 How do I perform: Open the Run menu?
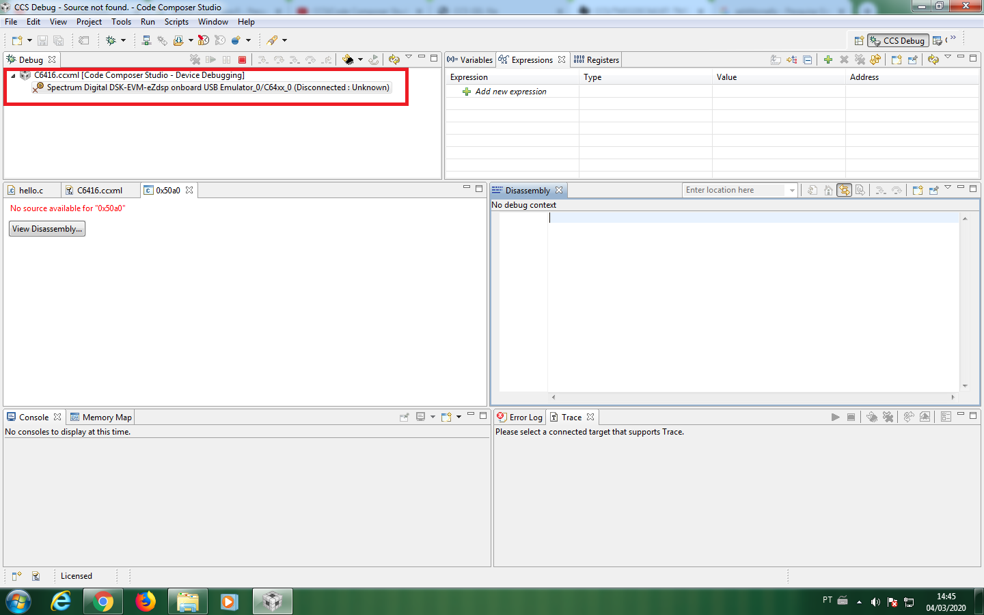148,22
